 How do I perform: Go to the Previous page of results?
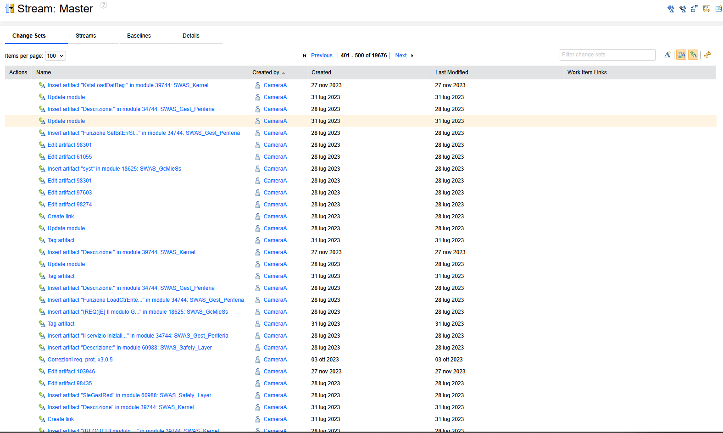(x=322, y=56)
